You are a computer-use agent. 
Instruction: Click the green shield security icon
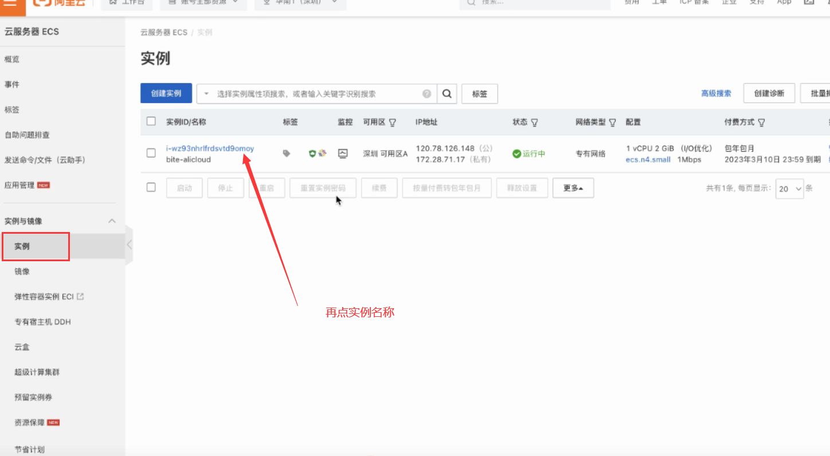point(312,153)
